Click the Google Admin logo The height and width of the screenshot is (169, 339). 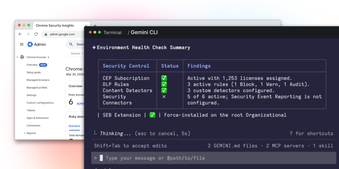click(x=37, y=44)
